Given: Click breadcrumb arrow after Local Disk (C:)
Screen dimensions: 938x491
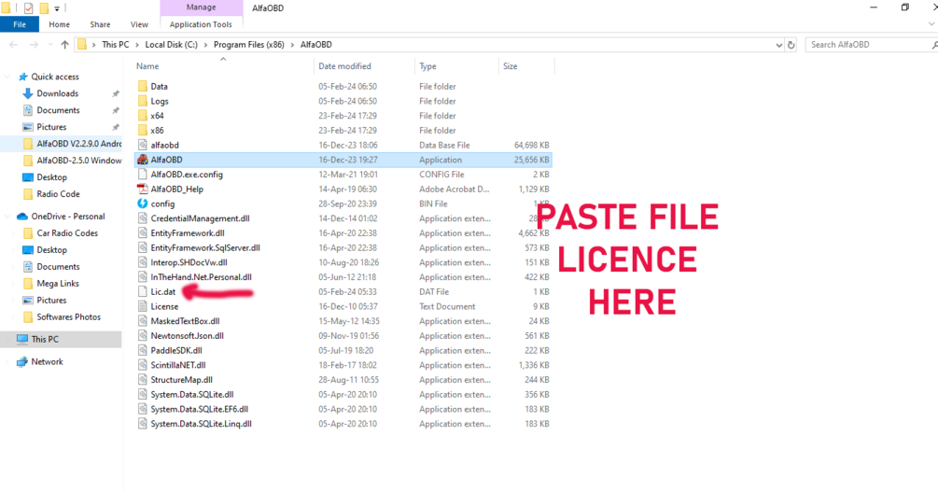Looking at the screenshot, I should click(205, 45).
